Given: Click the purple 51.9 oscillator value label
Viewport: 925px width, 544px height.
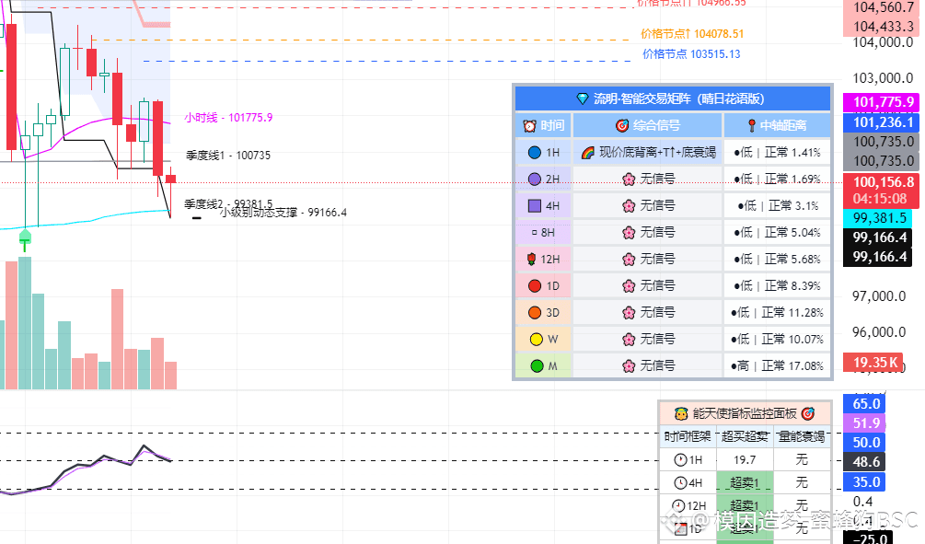Looking at the screenshot, I should pos(865,423).
